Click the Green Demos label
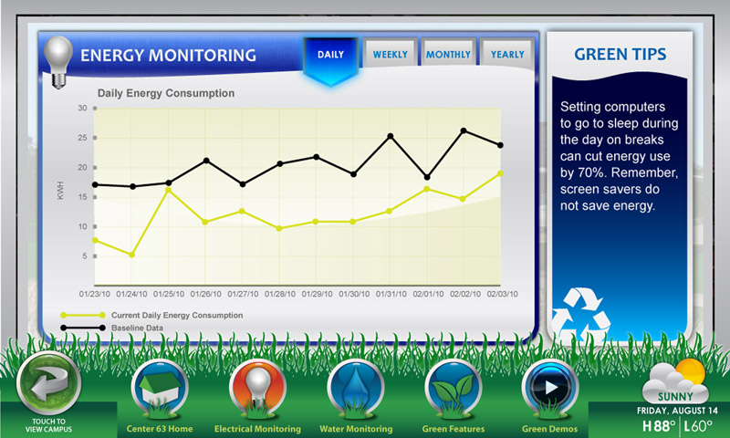Viewport: 730px width, 438px height. coord(550,429)
